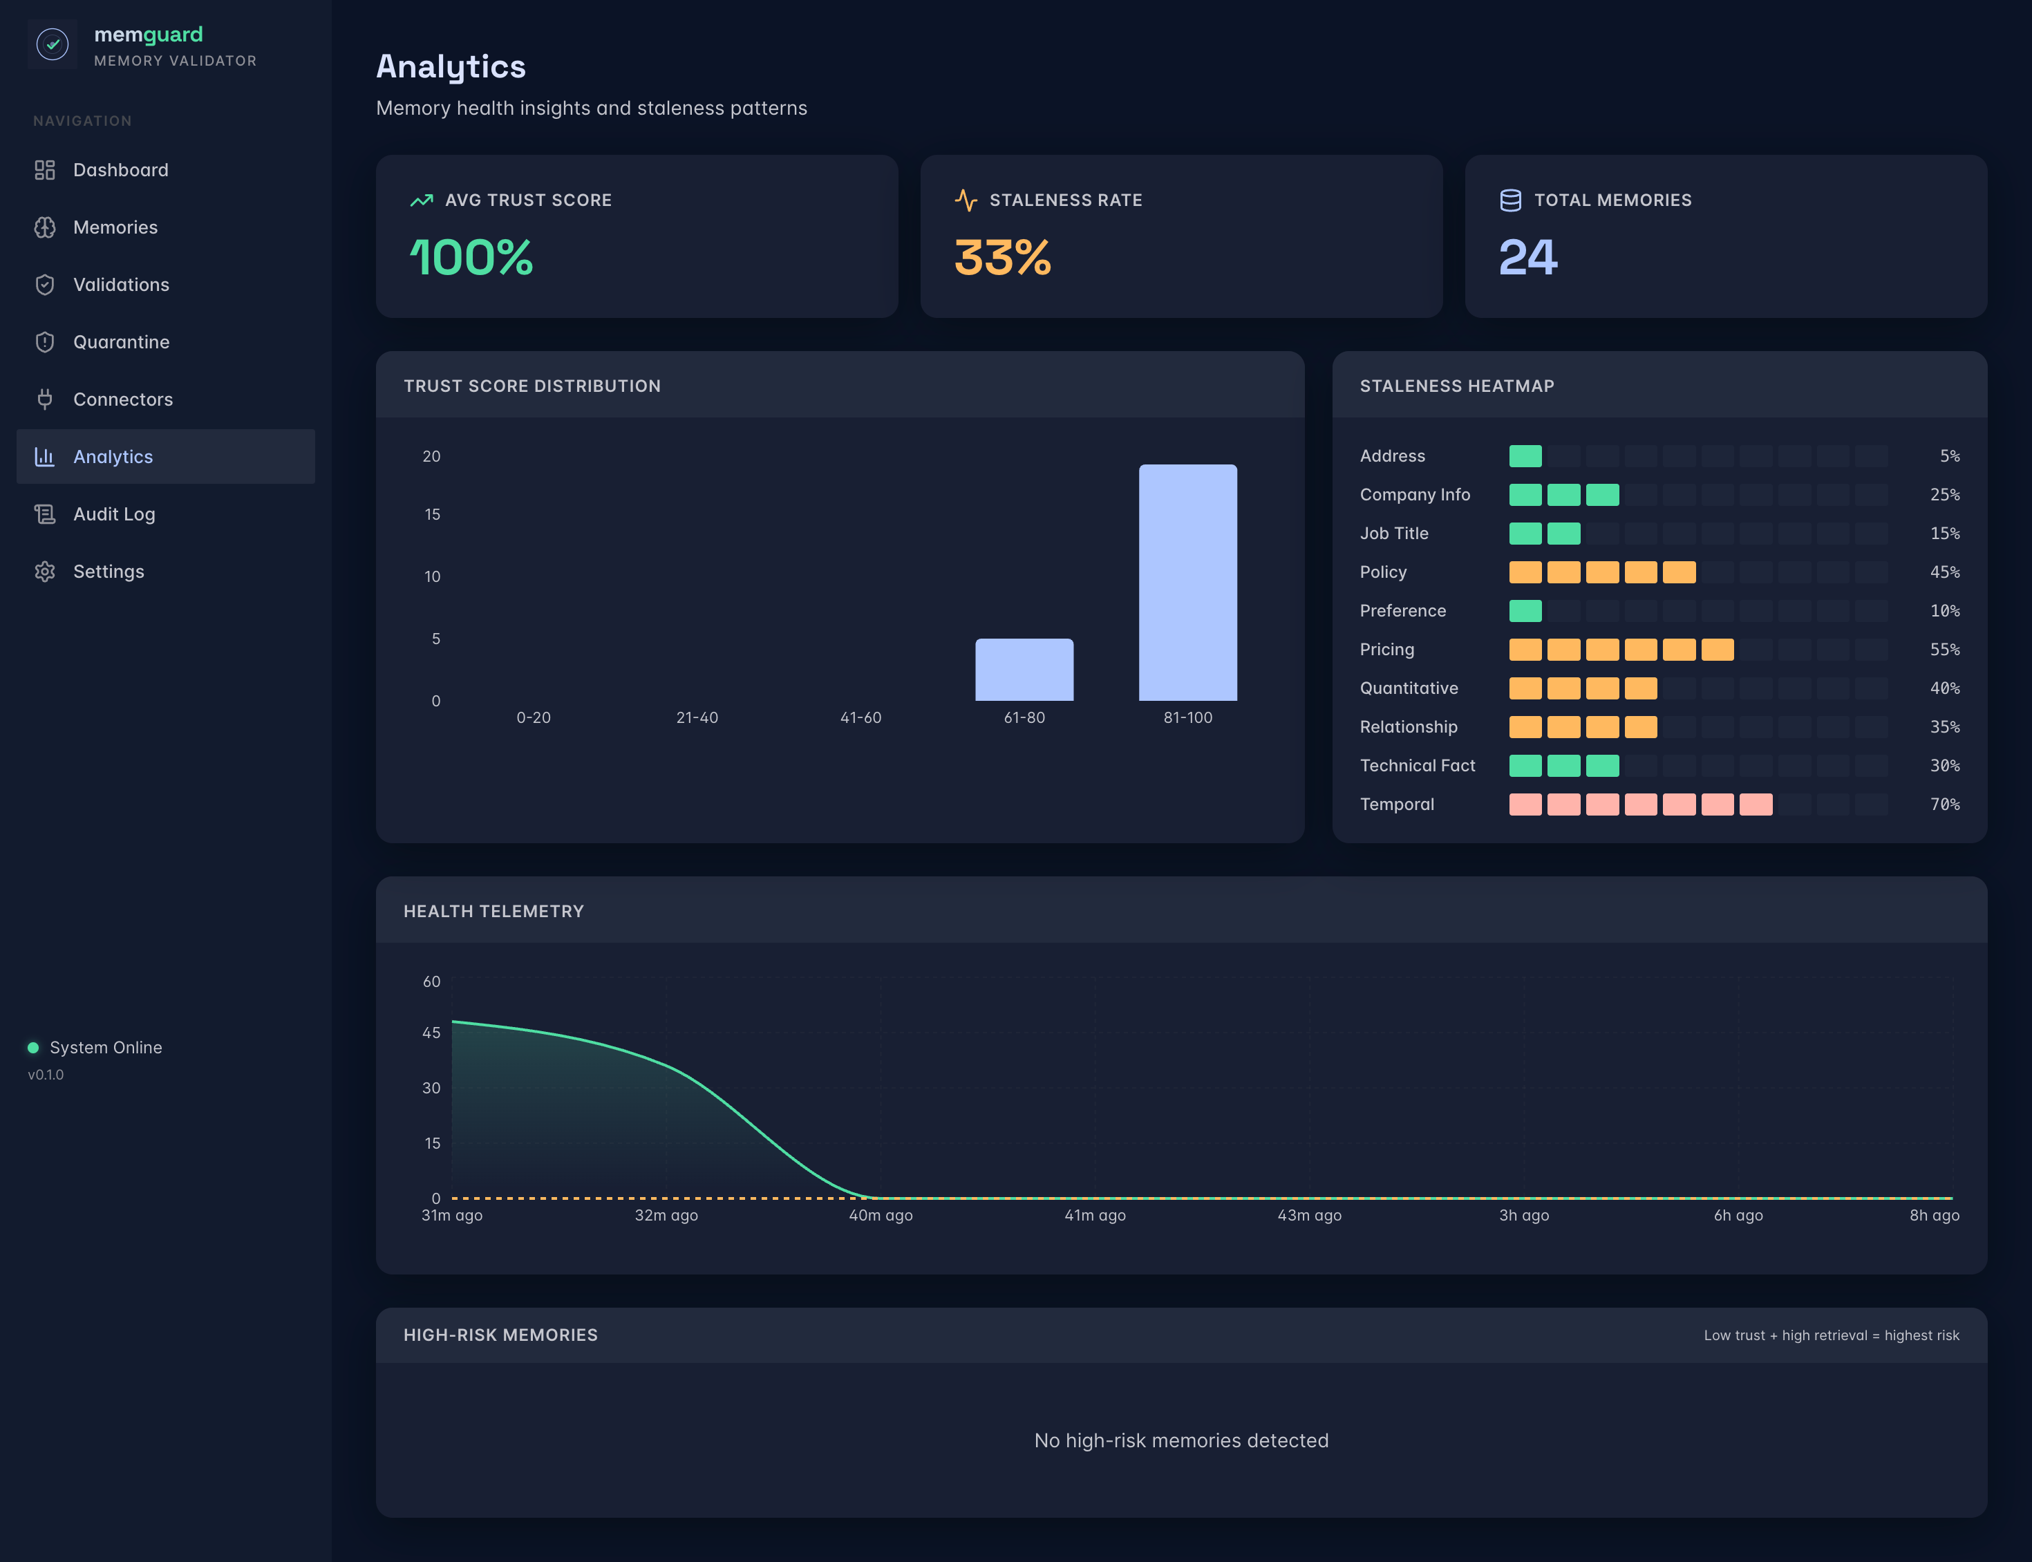Click the Total Memories database icon
Viewport: 2032px width, 1562px height.
(x=1510, y=200)
